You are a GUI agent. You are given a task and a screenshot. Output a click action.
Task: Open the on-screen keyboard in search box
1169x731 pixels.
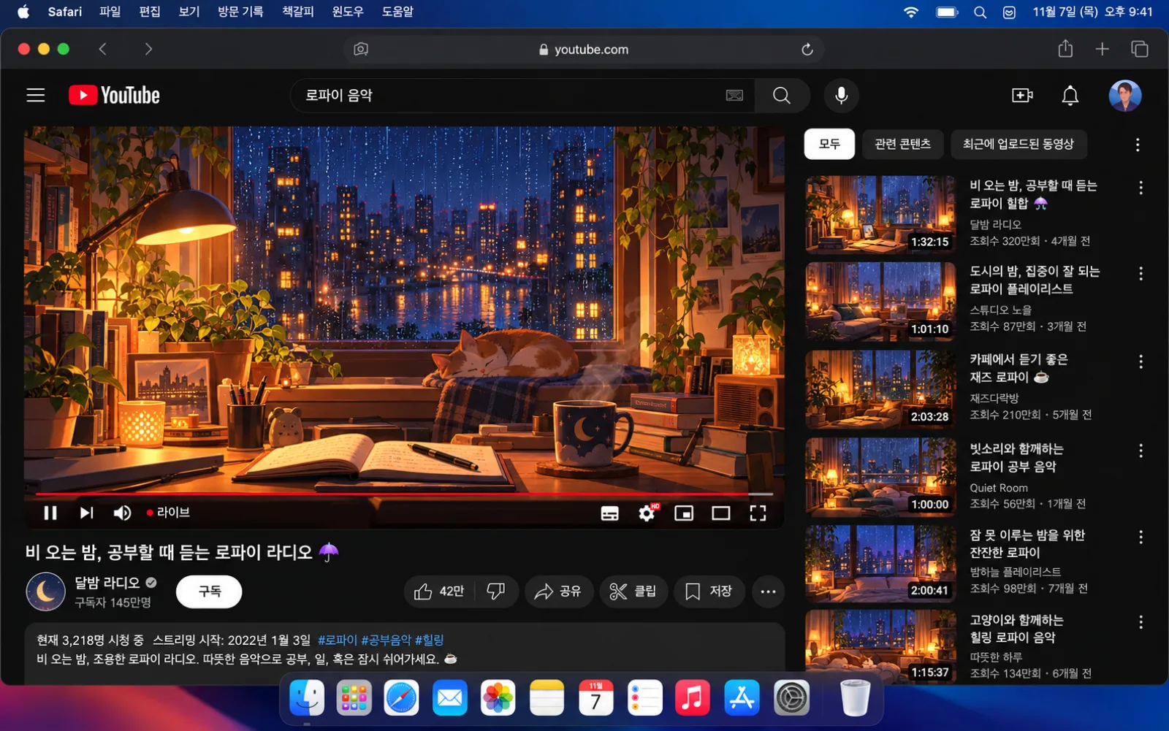(x=734, y=96)
